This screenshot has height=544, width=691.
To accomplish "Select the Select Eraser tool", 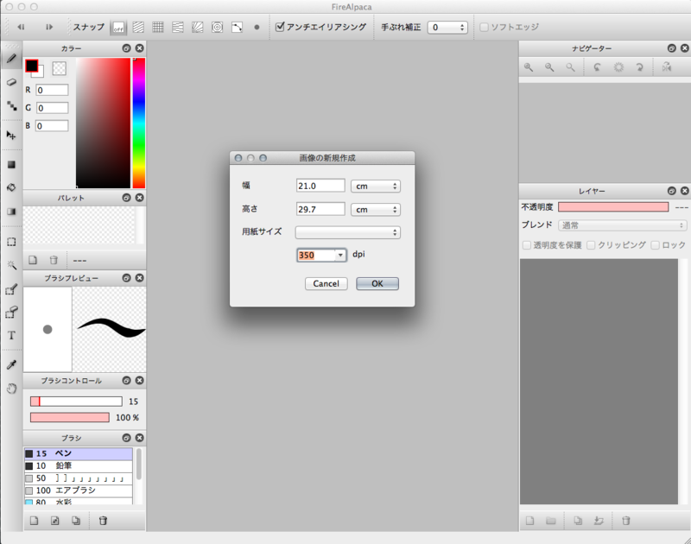I will point(11,312).
